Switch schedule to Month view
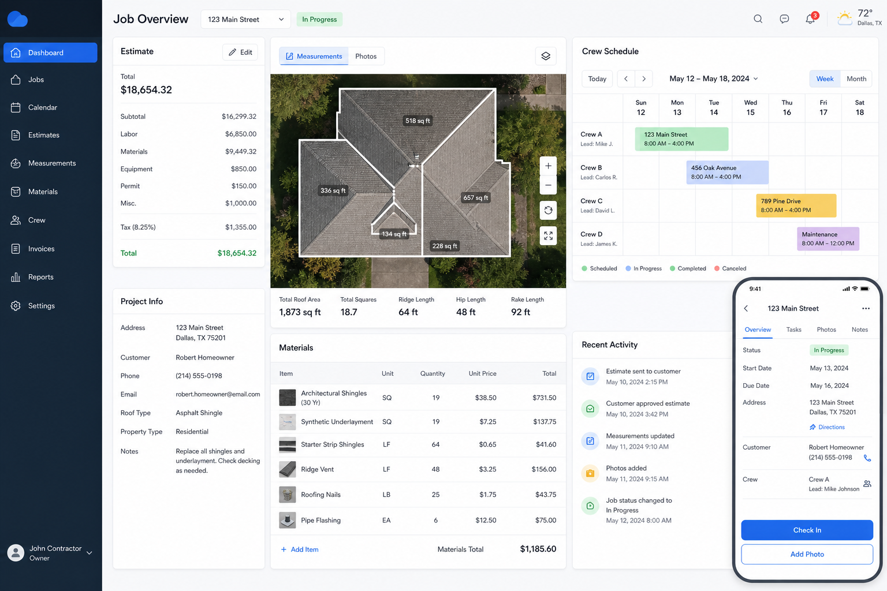The width and height of the screenshot is (887, 591). click(x=856, y=78)
